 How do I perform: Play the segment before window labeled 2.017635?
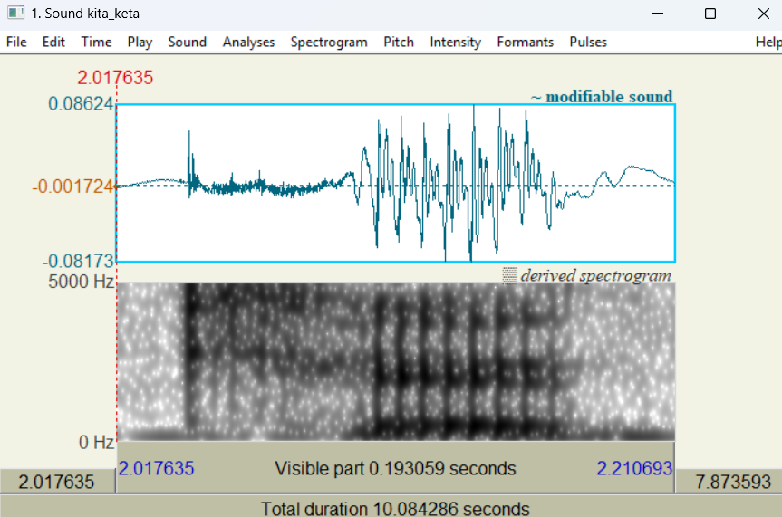[x=57, y=482]
